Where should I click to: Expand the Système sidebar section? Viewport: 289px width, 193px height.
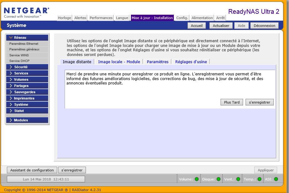(x=27, y=104)
